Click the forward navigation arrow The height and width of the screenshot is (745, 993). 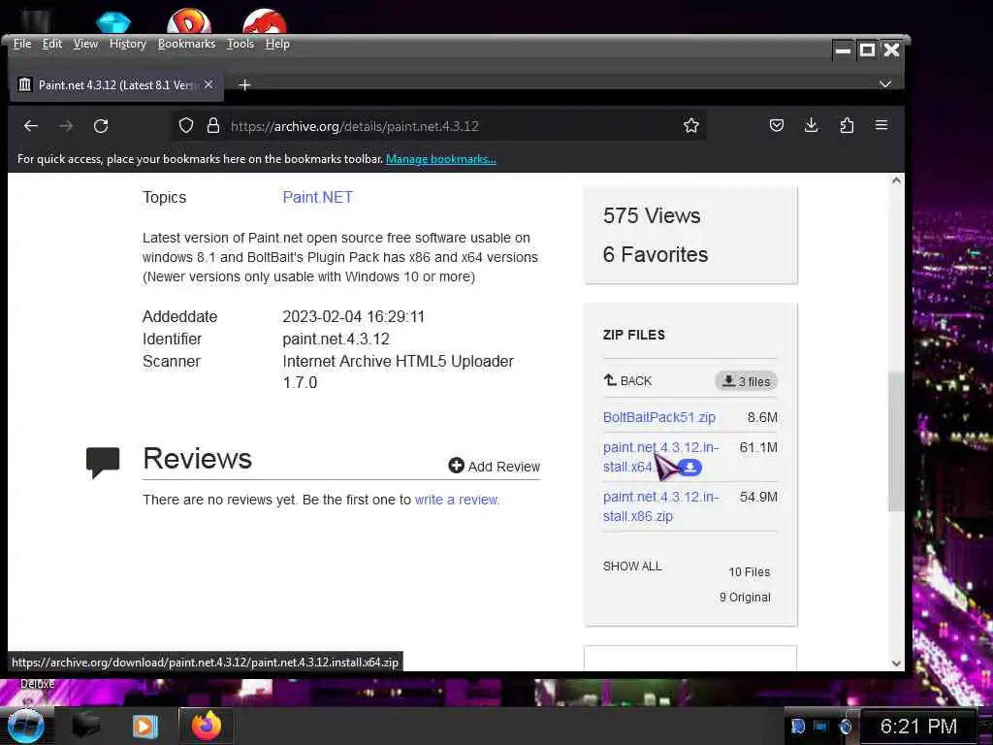pos(66,125)
